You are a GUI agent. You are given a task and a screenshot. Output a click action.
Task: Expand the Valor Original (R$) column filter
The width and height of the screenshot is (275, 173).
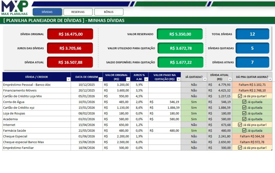coord(128,79)
